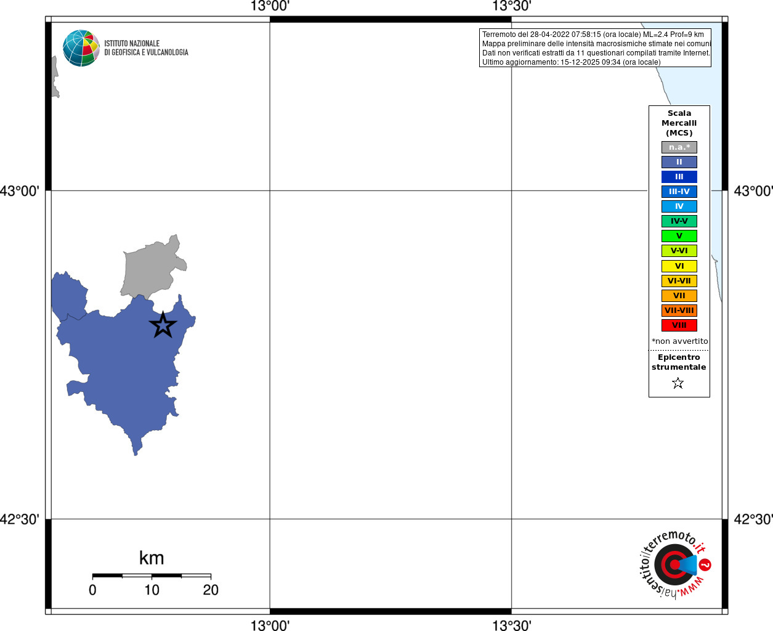
Task: Click the left 42°30' latitude label
Action: tap(19, 519)
